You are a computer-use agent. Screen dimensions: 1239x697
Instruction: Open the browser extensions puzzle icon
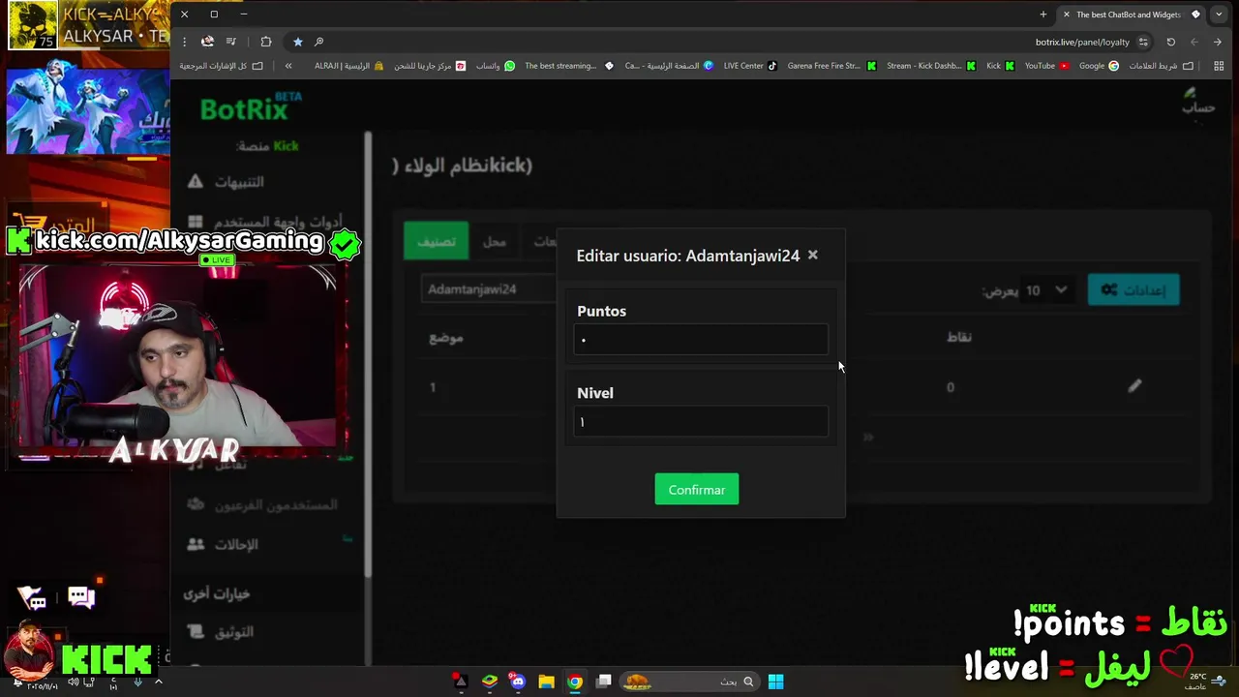(x=266, y=42)
